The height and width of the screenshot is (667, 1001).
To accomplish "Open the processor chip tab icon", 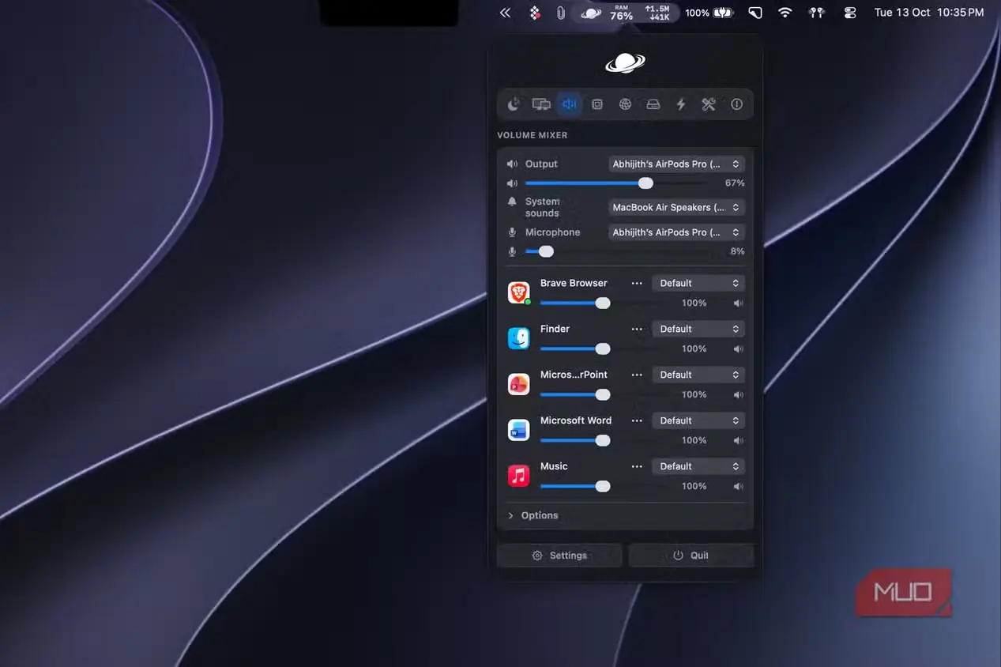I will pos(597,104).
